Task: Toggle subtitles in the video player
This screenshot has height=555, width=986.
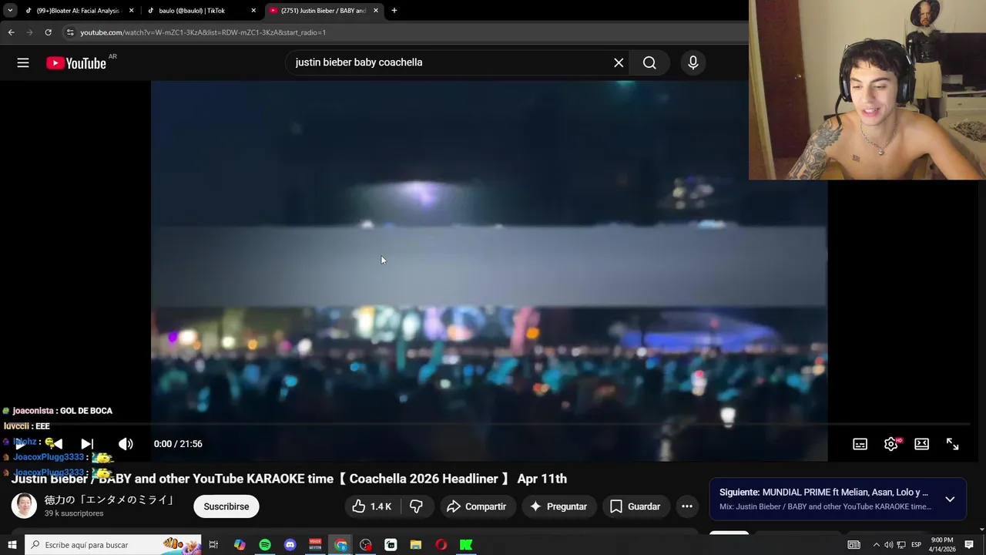Action: tap(860, 444)
